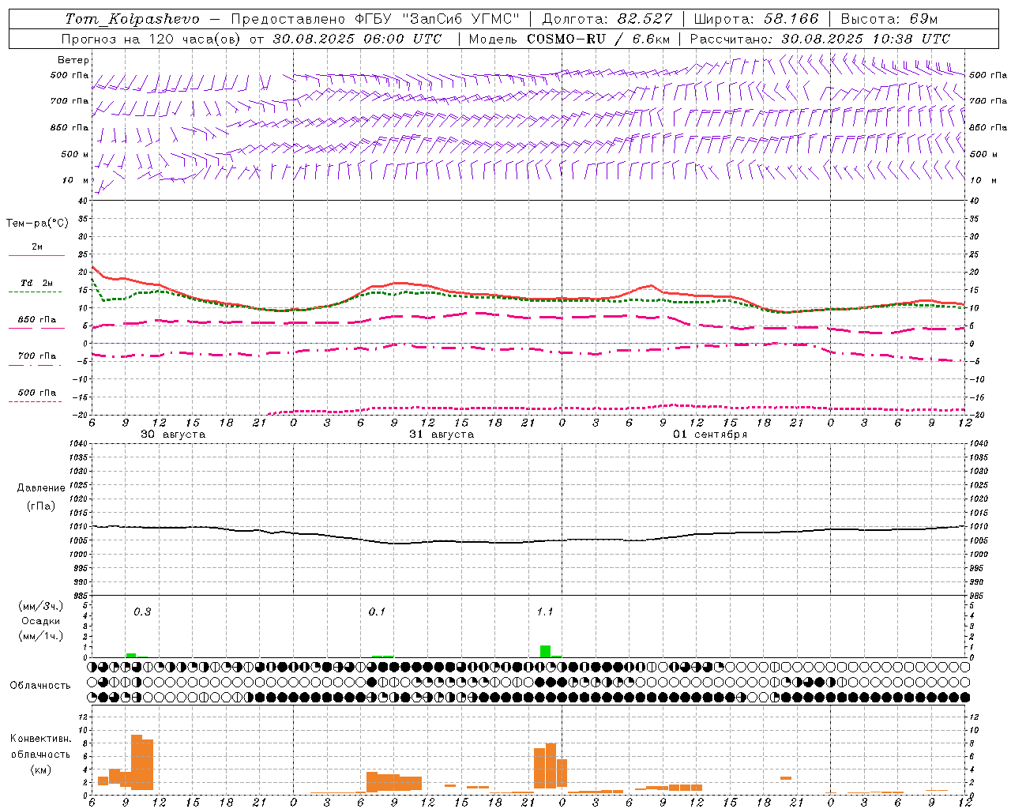Click the 31 августа date label

tap(442, 435)
